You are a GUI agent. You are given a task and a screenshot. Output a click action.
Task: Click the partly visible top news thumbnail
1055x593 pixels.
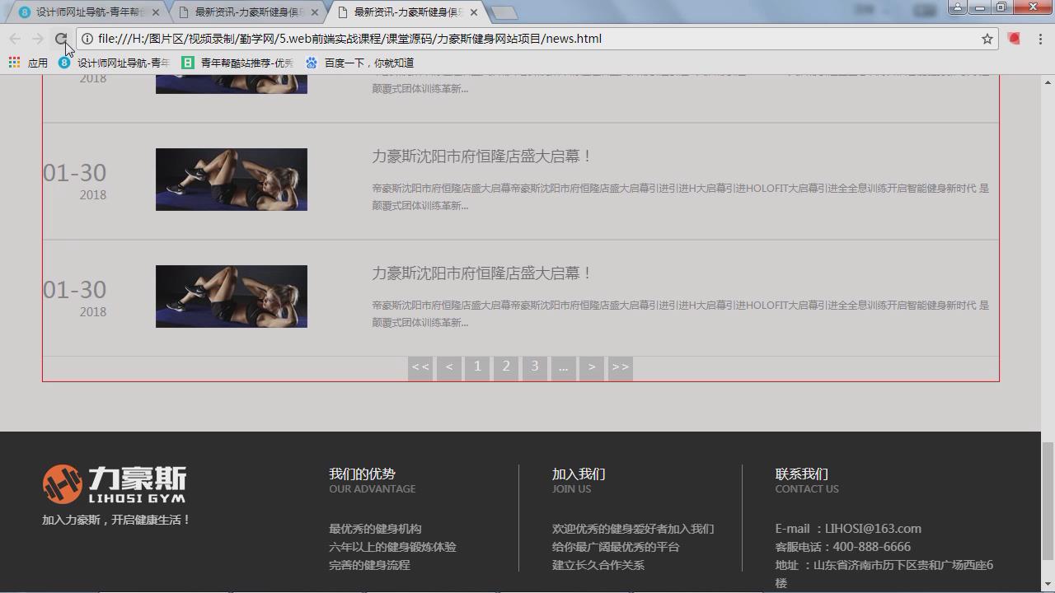232,84
